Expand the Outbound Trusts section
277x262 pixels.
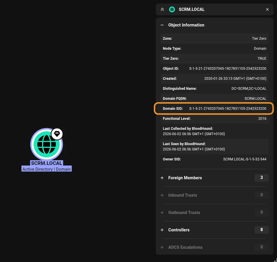coord(162,213)
